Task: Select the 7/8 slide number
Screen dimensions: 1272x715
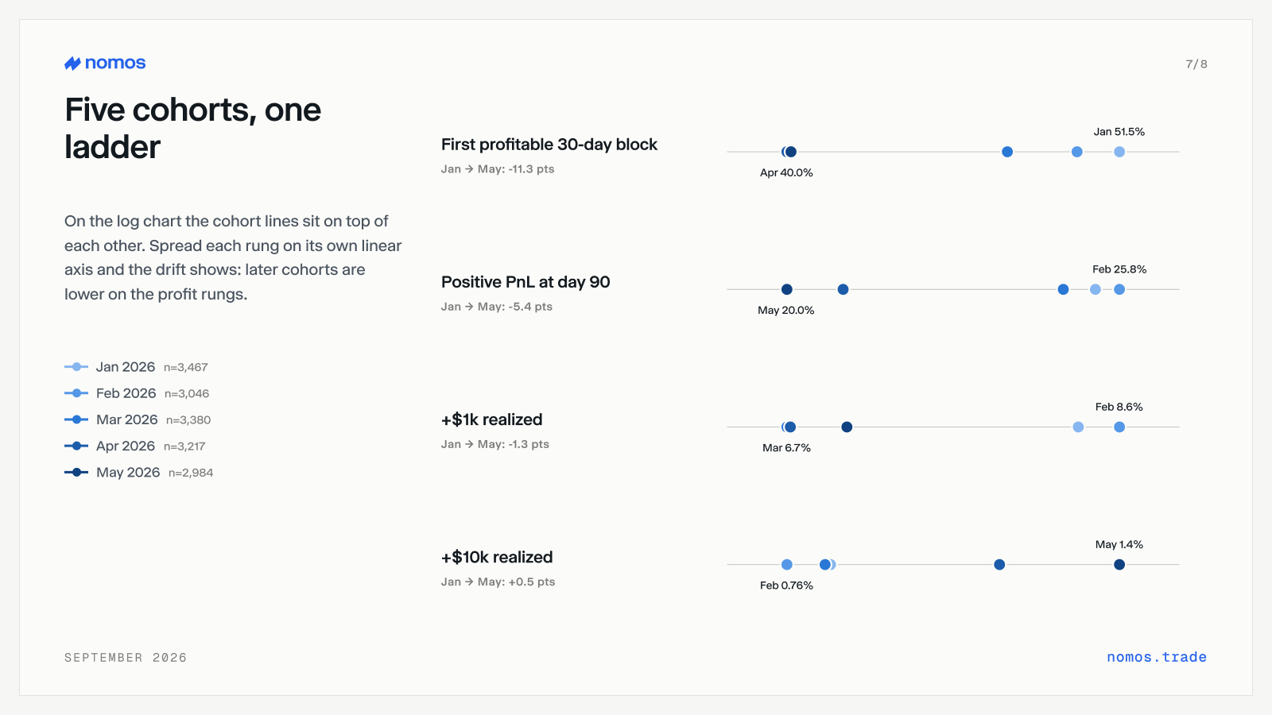Action: pos(1196,64)
